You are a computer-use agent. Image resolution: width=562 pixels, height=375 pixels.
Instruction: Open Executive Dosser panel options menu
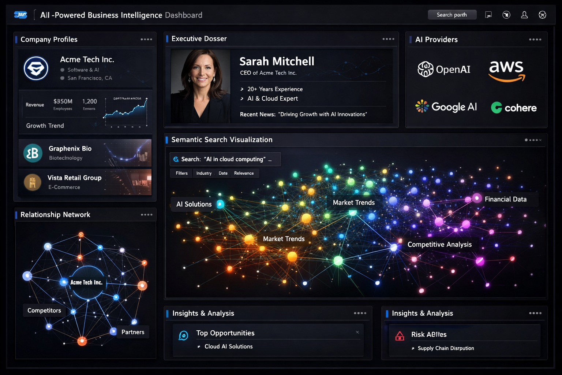pyautogui.click(x=388, y=39)
